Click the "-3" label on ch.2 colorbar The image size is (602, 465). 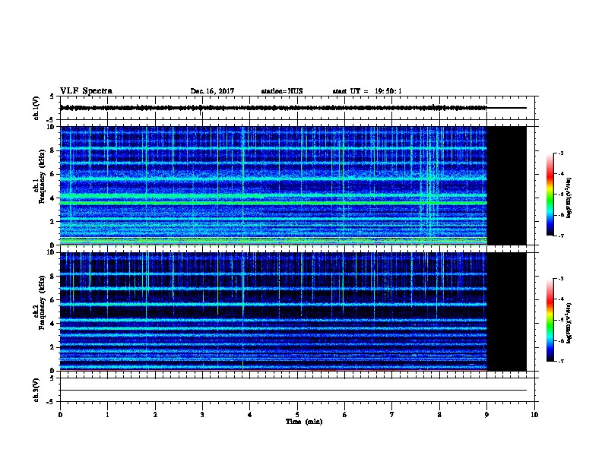[560, 279]
